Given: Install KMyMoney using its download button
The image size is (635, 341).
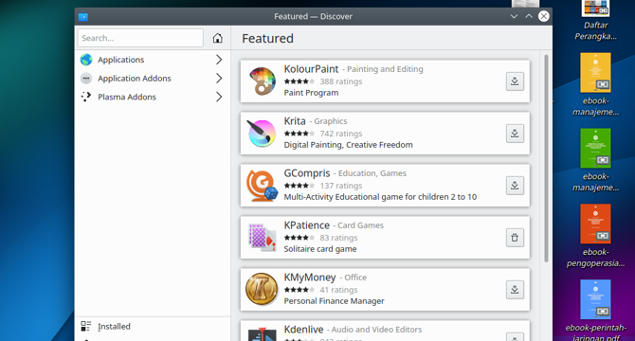Looking at the screenshot, I should coord(515,290).
